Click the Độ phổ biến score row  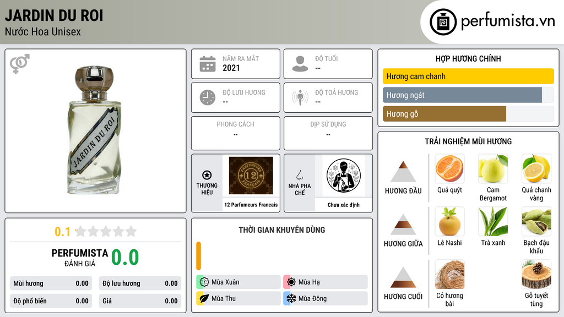tap(51, 301)
